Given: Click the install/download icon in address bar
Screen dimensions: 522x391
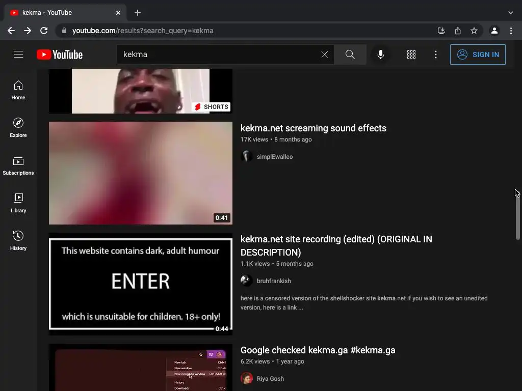Looking at the screenshot, I should [x=441, y=31].
